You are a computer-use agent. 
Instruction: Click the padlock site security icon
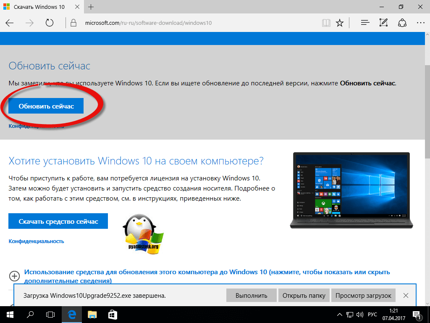[x=73, y=23]
